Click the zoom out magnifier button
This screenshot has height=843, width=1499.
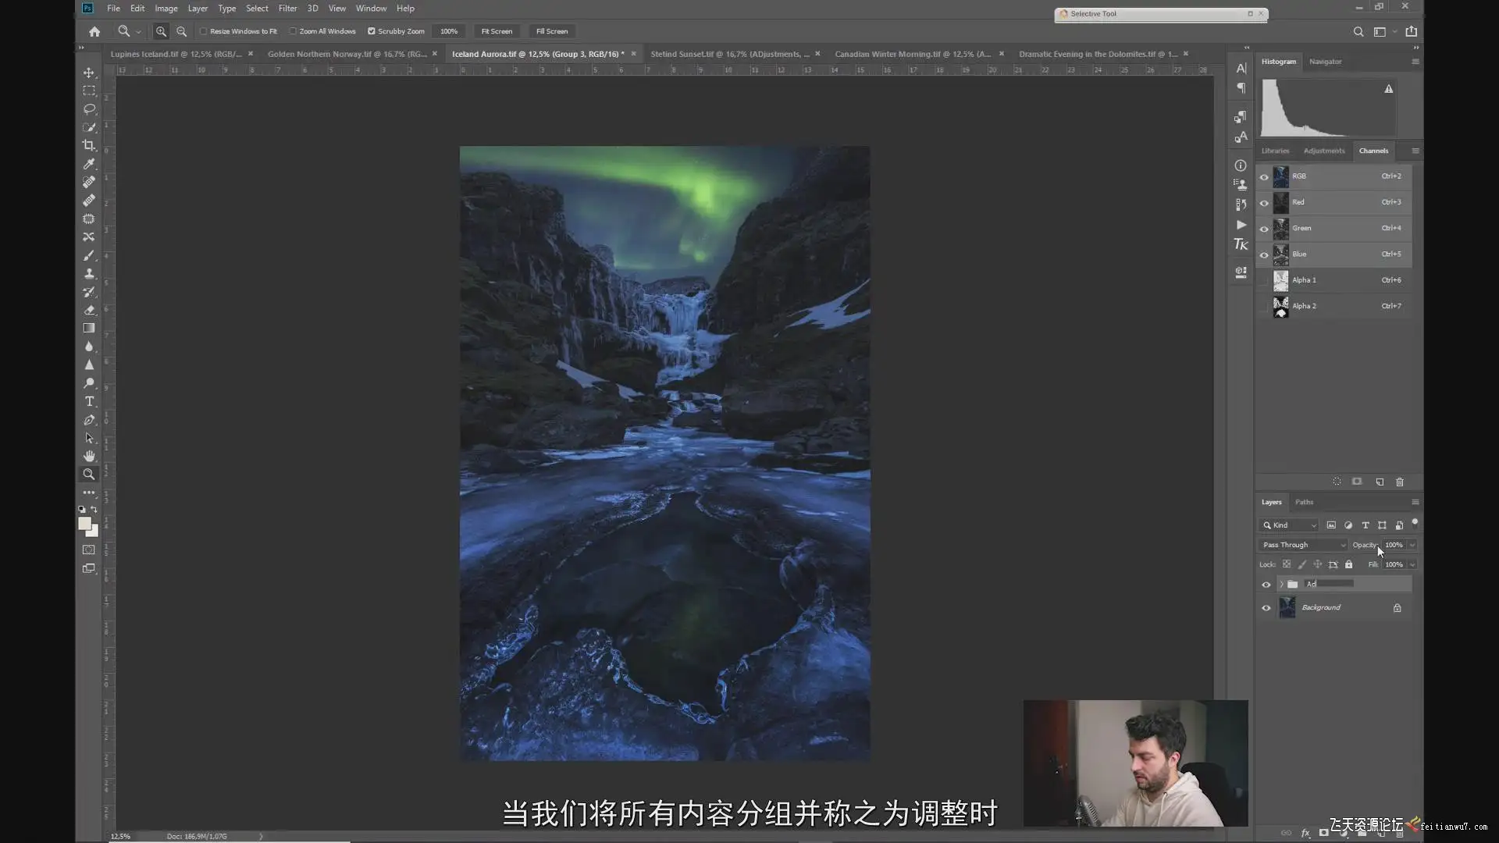point(181,31)
